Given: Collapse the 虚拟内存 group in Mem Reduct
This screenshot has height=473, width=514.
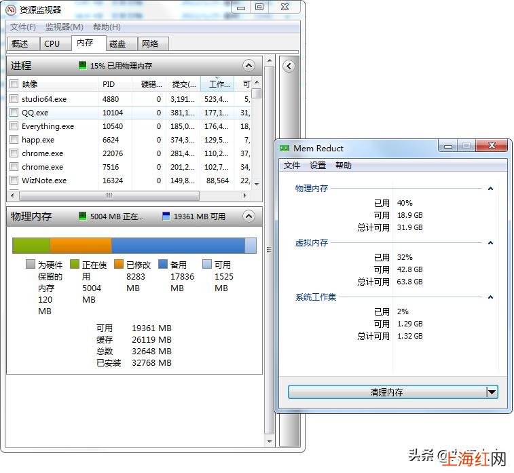Looking at the screenshot, I should click(x=490, y=243).
